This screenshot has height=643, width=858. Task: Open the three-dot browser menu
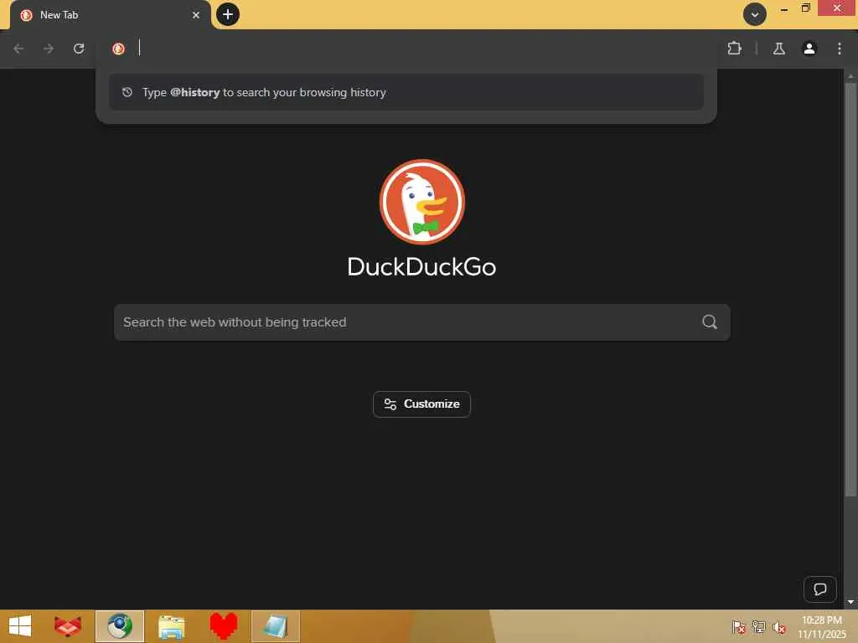[840, 49]
